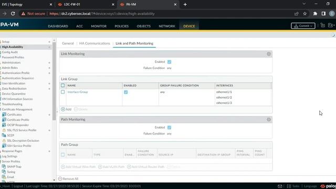Click SSL/TLS Service Profile lock icon
This screenshot has height=189, width=336.
[4, 130]
